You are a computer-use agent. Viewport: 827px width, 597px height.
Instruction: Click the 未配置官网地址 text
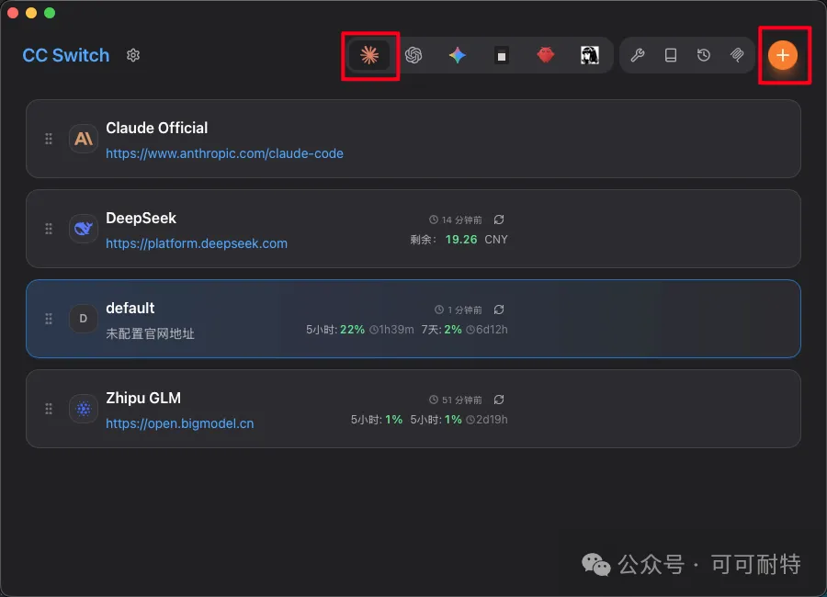[151, 333]
